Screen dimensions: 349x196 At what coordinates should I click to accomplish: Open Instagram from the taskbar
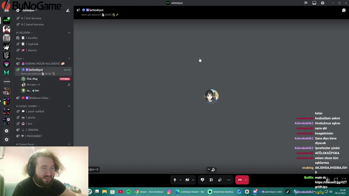click(169, 192)
